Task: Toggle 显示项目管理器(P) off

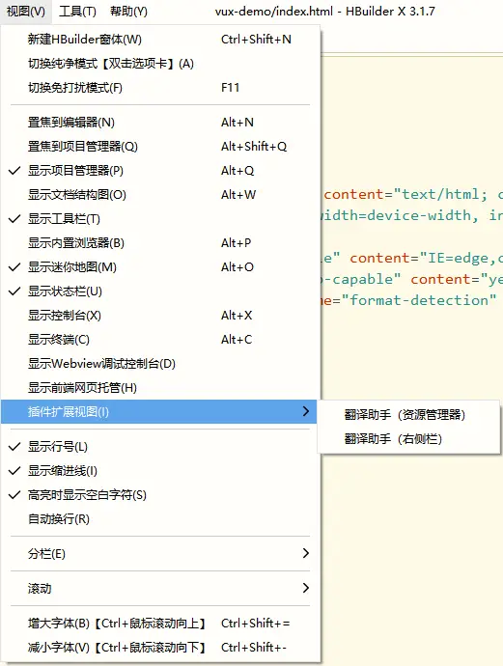Action: [x=159, y=171]
